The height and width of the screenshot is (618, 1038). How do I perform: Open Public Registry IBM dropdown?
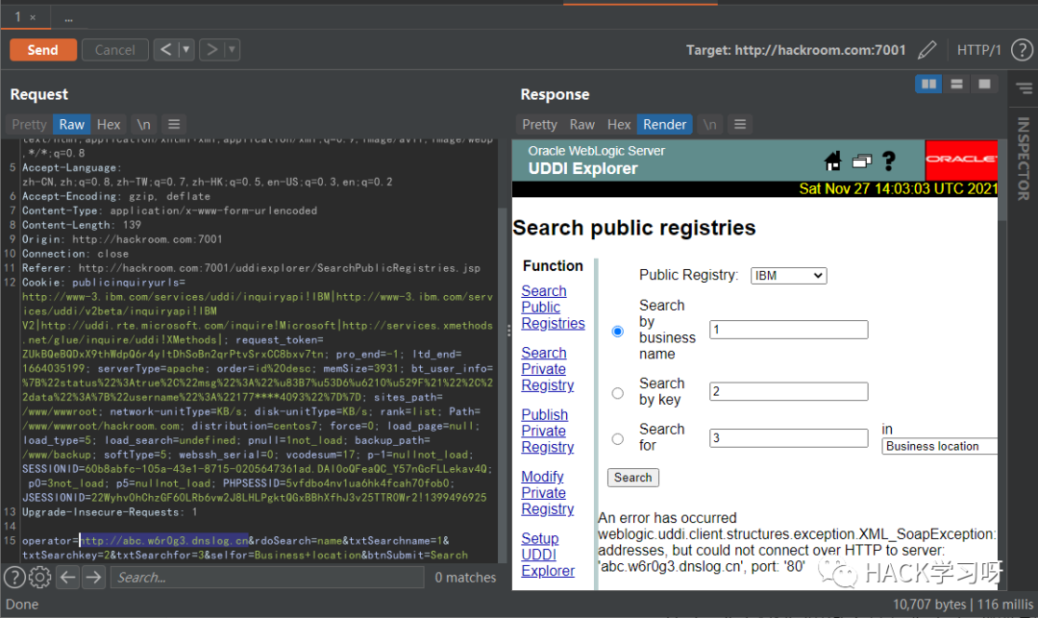coord(788,276)
